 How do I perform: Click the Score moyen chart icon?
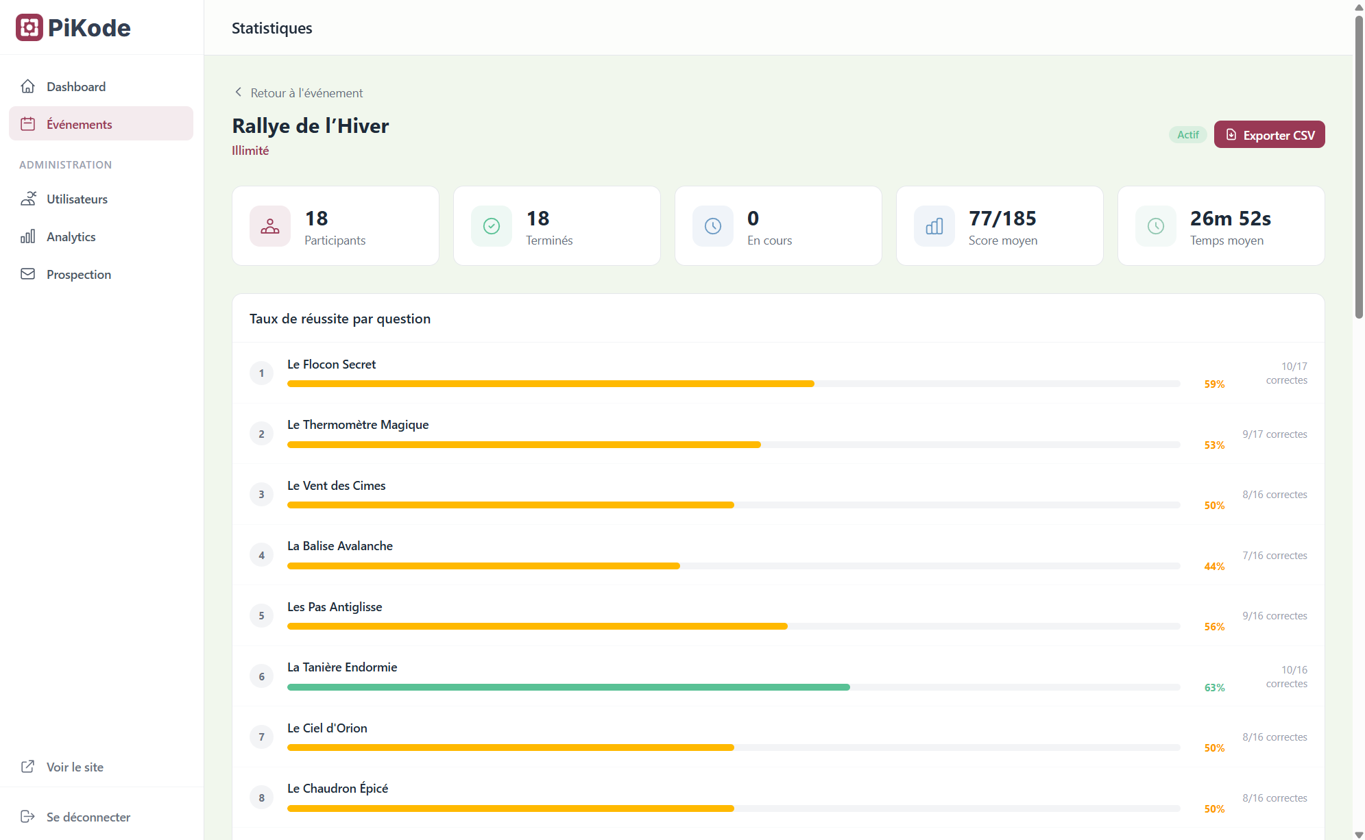934,226
